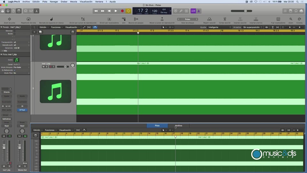
Task: Open Modo Flex No dropdown
Action: [x=21, y=73]
